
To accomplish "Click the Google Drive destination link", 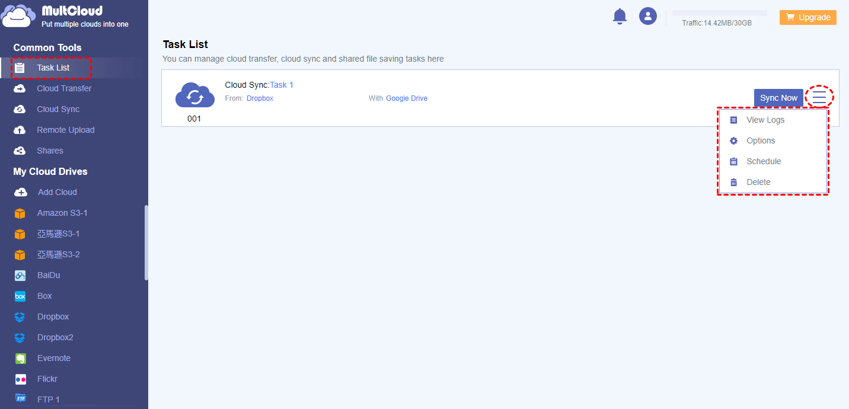I will [x=407, y=98].
